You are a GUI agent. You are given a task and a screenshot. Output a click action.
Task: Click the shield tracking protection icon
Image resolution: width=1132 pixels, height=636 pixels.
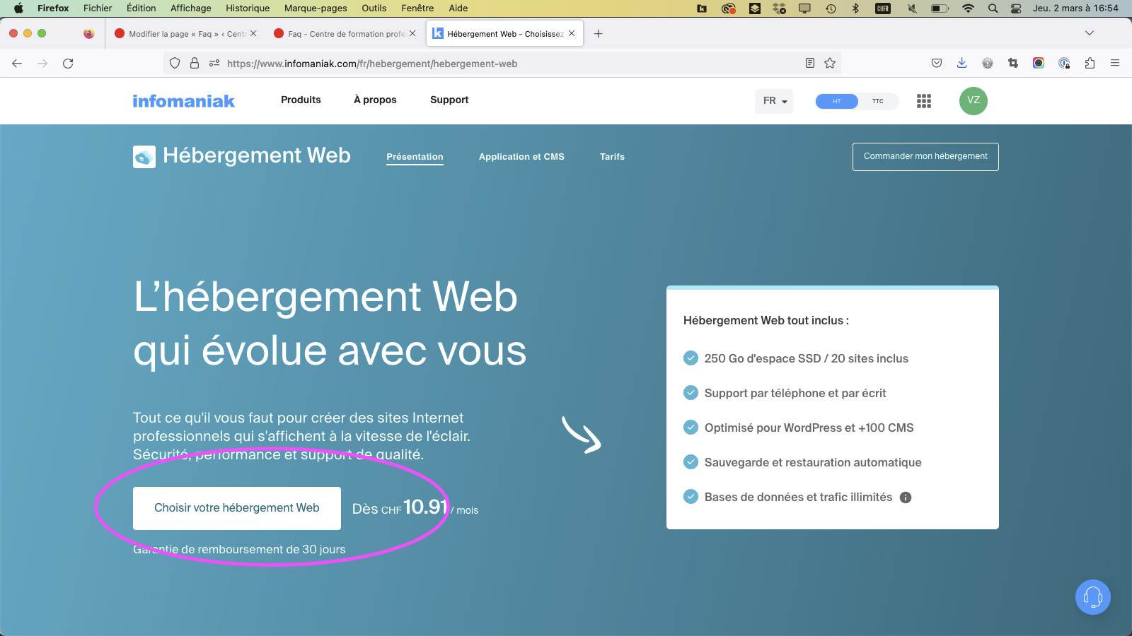175,64
